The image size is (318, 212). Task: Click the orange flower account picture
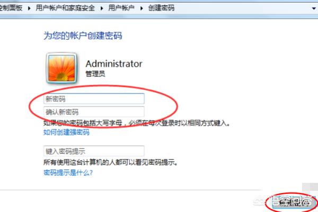(61, 68)
